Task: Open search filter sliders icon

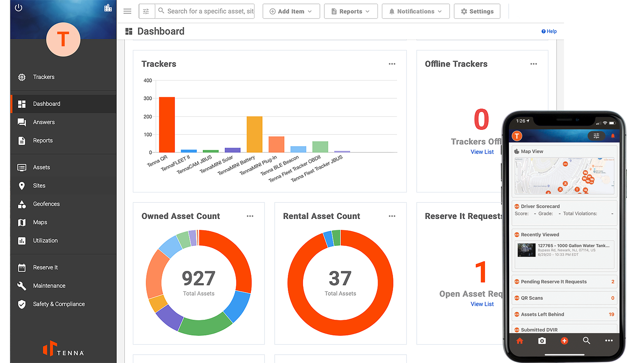Action: [x=146, y=11]
